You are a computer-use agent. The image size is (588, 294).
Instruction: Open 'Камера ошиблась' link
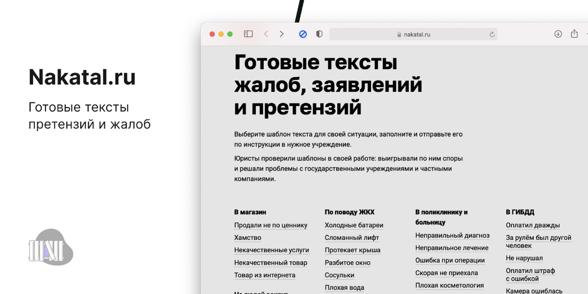[534, 291]
